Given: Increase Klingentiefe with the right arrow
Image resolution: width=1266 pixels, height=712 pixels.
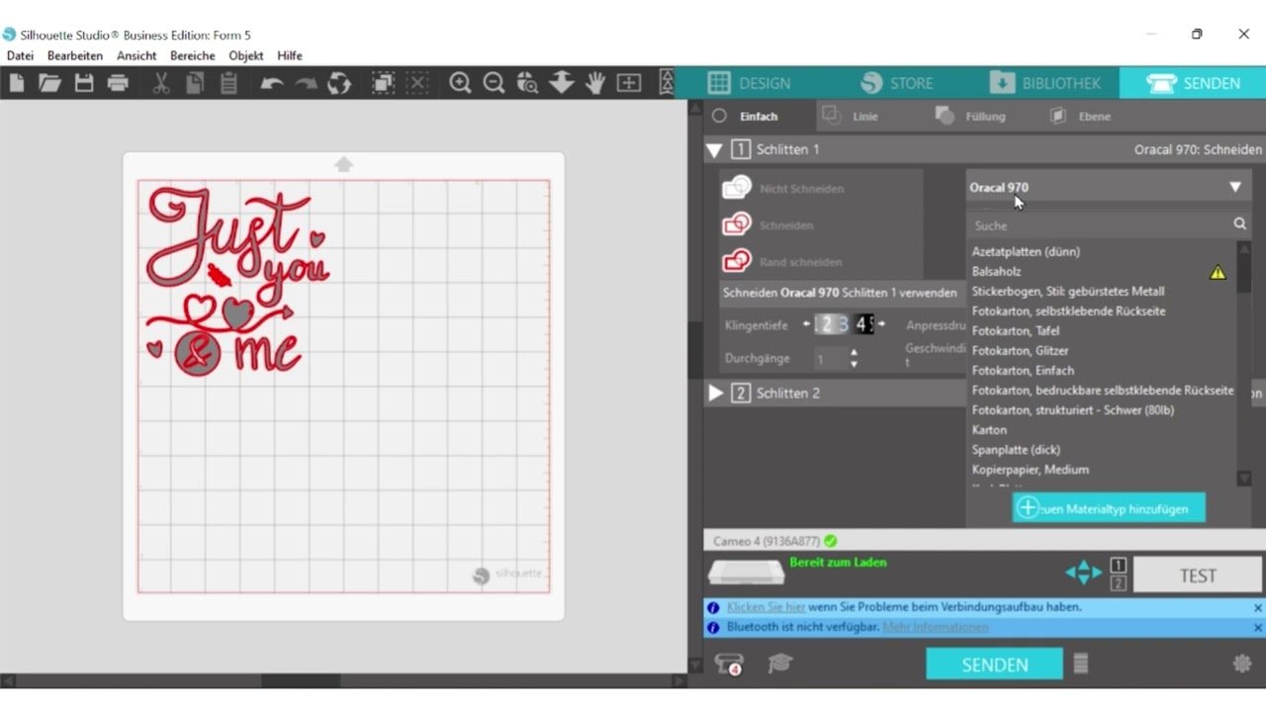Looking at the screenshot, I should (881, 323).
